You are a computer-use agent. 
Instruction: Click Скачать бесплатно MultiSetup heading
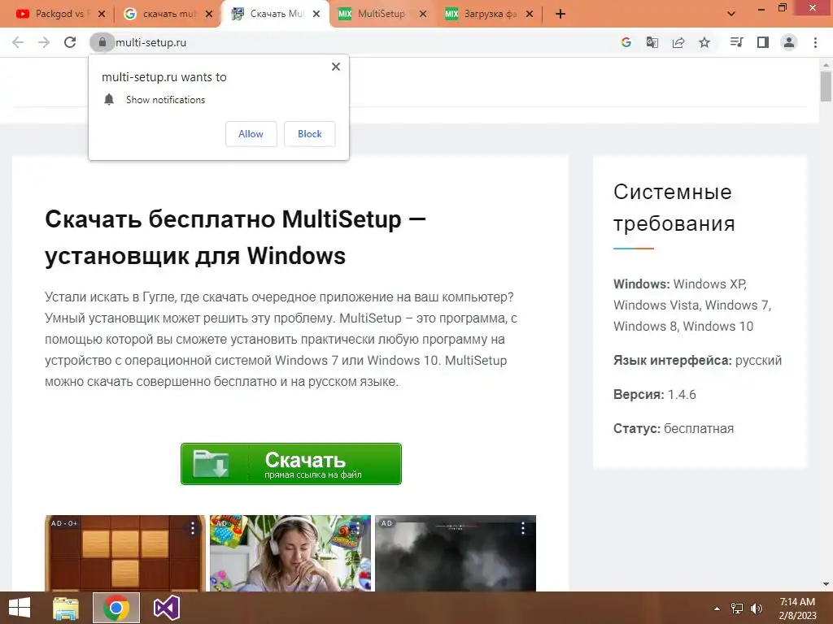(x=235, y=237)
